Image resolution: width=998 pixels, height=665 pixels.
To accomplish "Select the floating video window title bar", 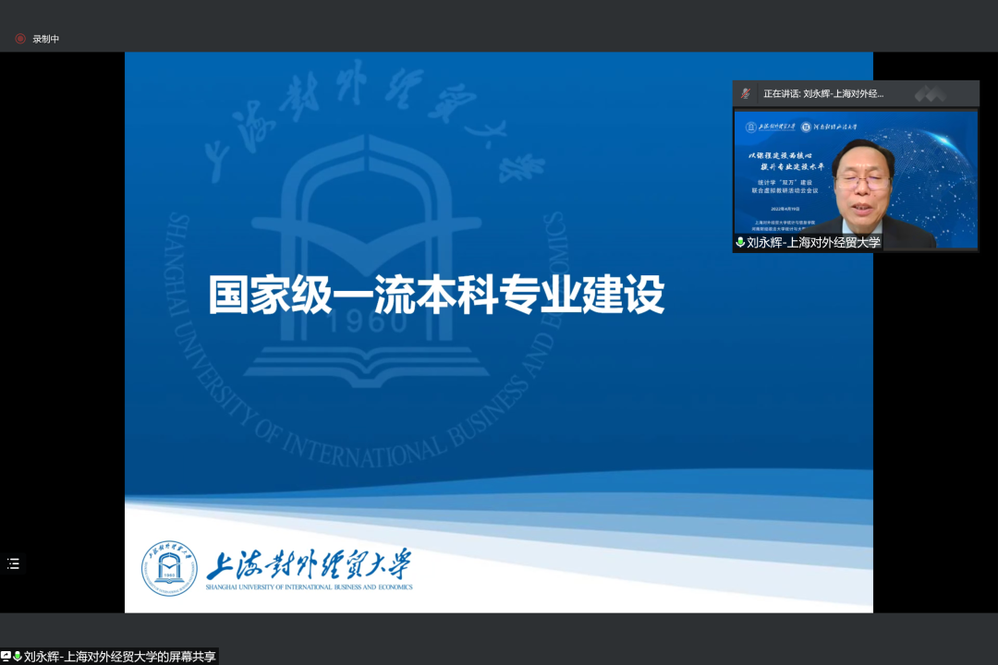I will point(855,92).
